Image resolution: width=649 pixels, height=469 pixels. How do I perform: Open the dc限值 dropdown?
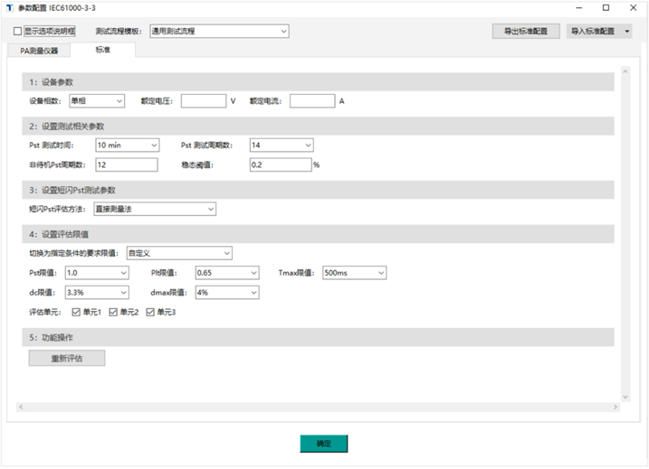pos(97,293)
